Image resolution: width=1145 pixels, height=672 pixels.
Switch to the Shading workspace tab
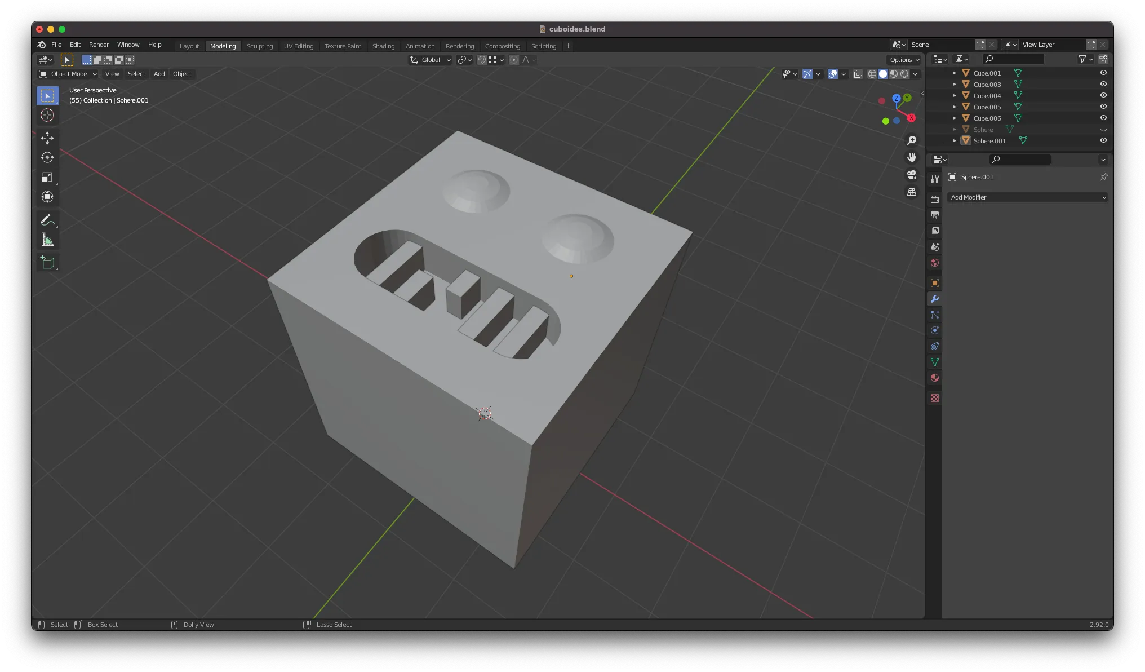pos(383,46)
